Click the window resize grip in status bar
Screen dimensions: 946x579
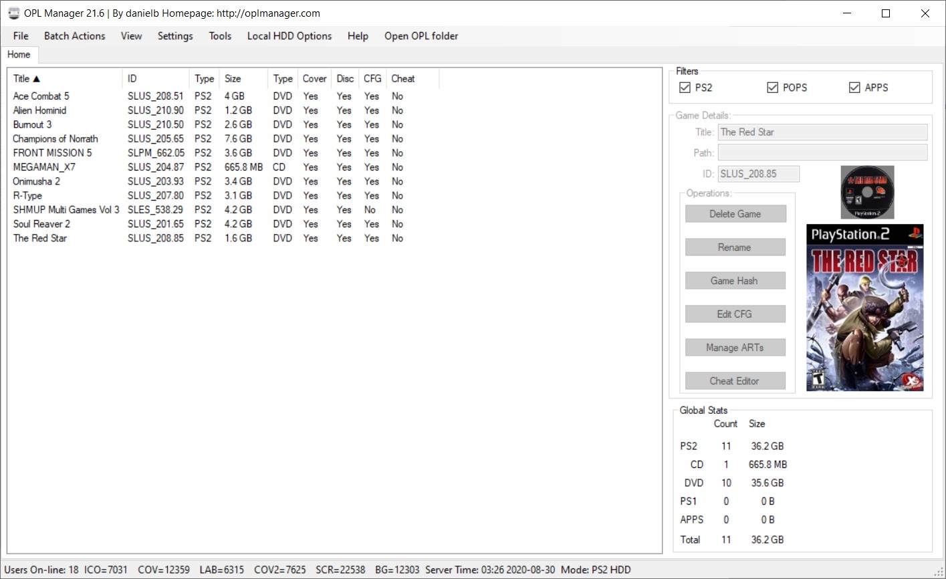pos(939,572)
